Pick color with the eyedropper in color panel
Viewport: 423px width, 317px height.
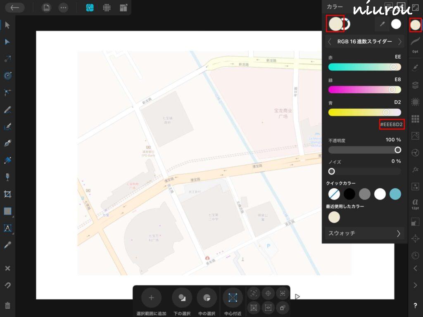pos(382,24)
